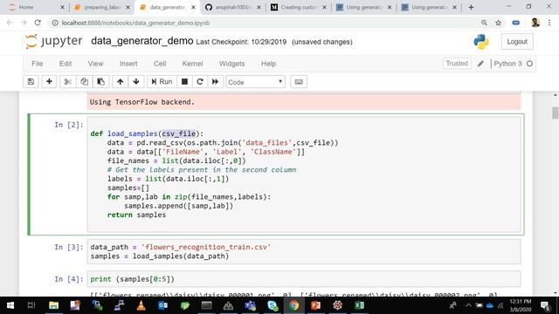Show hidden system tray icons chevron
Image resolution: width=559 pixels, height=314 pixels.
pos(468,305)
